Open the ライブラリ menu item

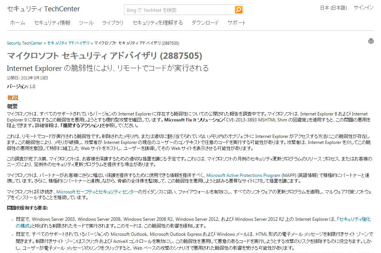point(113,23)
